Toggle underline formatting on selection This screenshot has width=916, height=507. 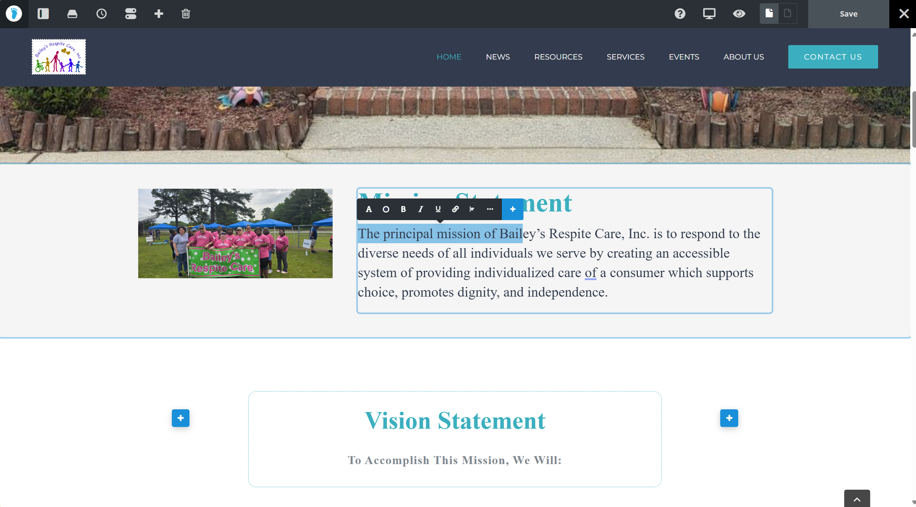tap(438, 209)
